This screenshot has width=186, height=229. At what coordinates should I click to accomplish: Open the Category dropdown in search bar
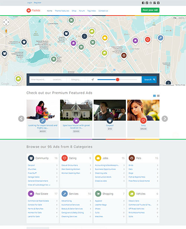78,79
